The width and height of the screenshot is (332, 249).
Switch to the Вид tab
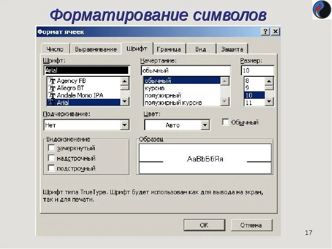pyautogui.click(x=200, y=49)
